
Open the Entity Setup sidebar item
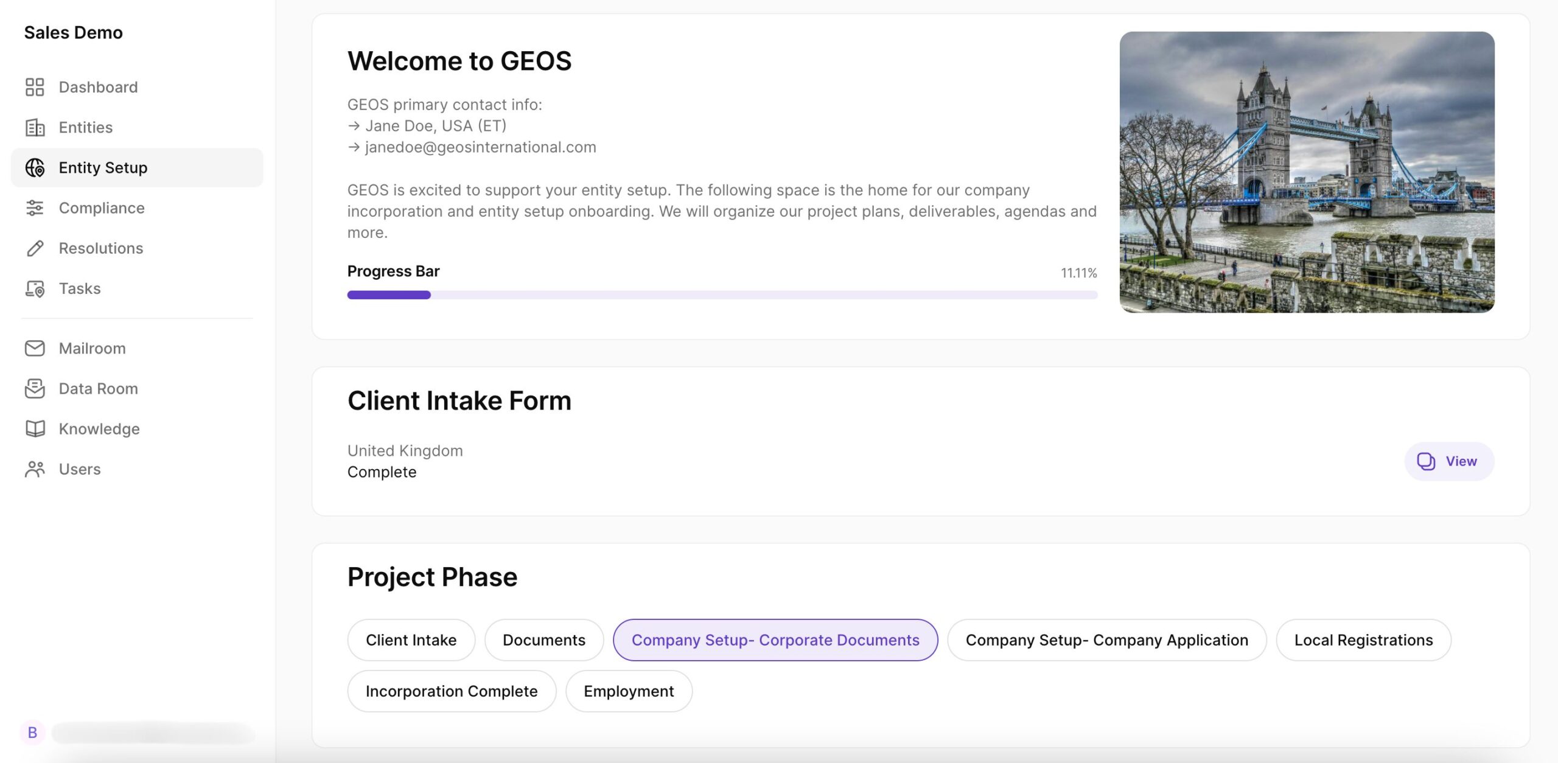pos(102,167)
